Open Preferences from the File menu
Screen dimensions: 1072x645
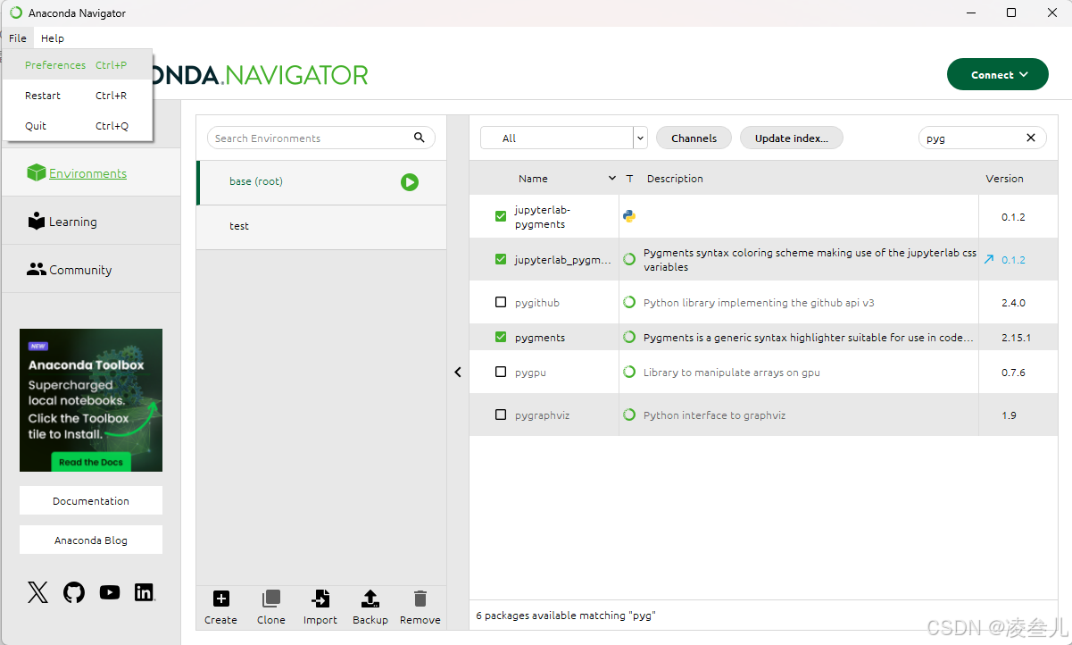[x=77, y=65]
